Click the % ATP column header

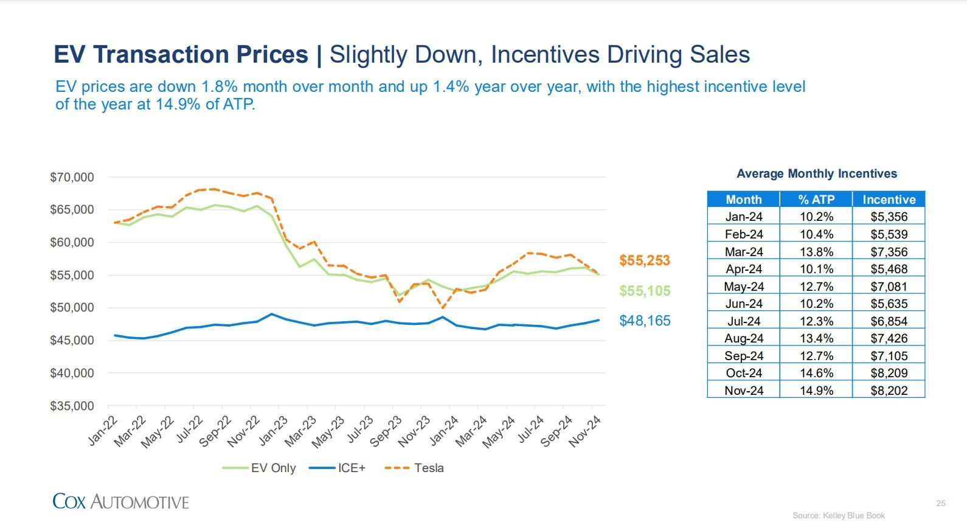coord(816,200)
